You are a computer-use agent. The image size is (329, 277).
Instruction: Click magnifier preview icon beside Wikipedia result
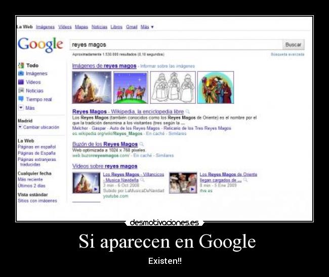point(188,111)
